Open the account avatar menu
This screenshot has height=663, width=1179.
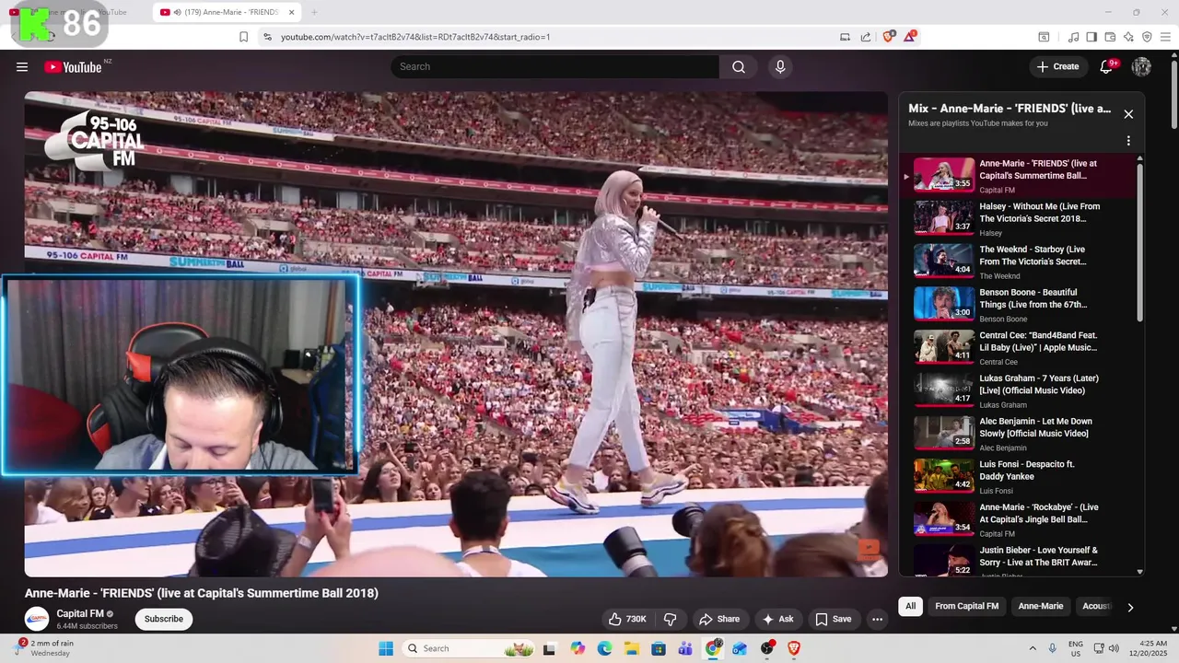[1141, 66]
